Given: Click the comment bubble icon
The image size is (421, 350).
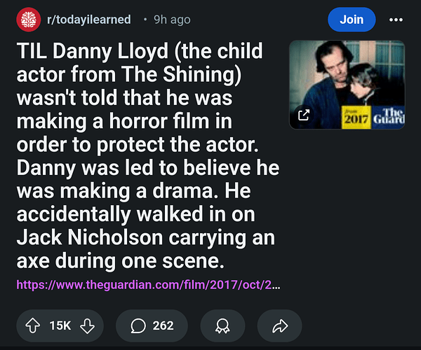Looking at the screenshot, I should click(138, 325).
